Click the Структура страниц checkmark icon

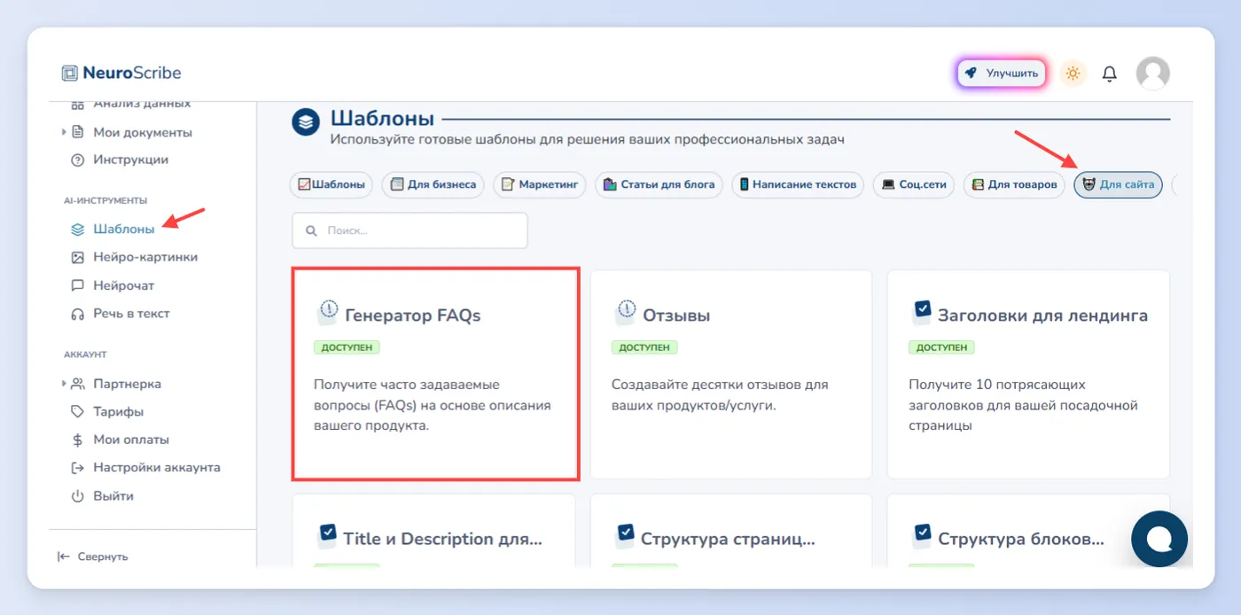pyautogui.click(x=625, y=536)
